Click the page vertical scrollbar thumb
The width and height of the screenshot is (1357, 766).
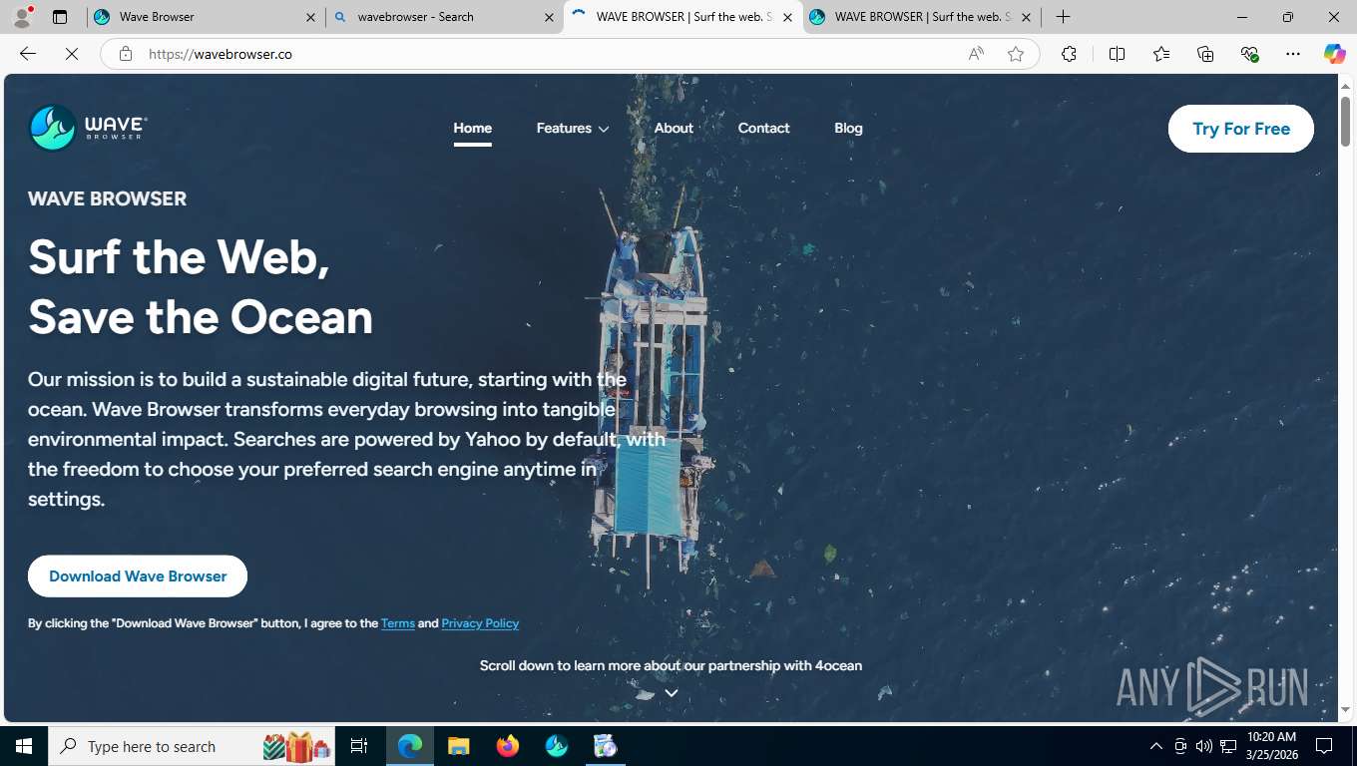pyautogui.click(x=1345, y=123)
